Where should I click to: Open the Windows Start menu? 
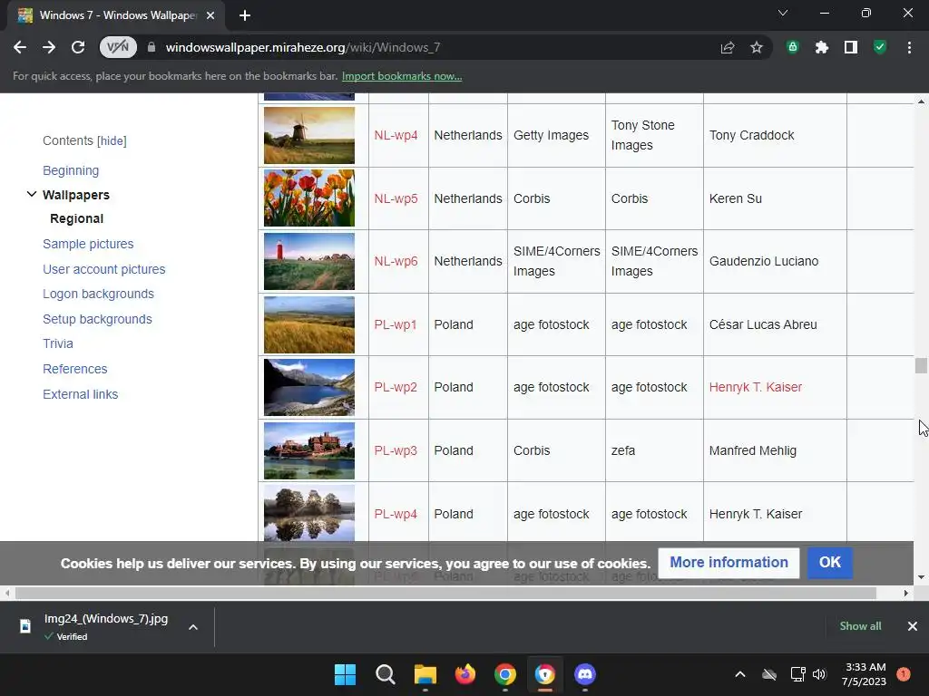pyautogui.click(x=345, y=674)
